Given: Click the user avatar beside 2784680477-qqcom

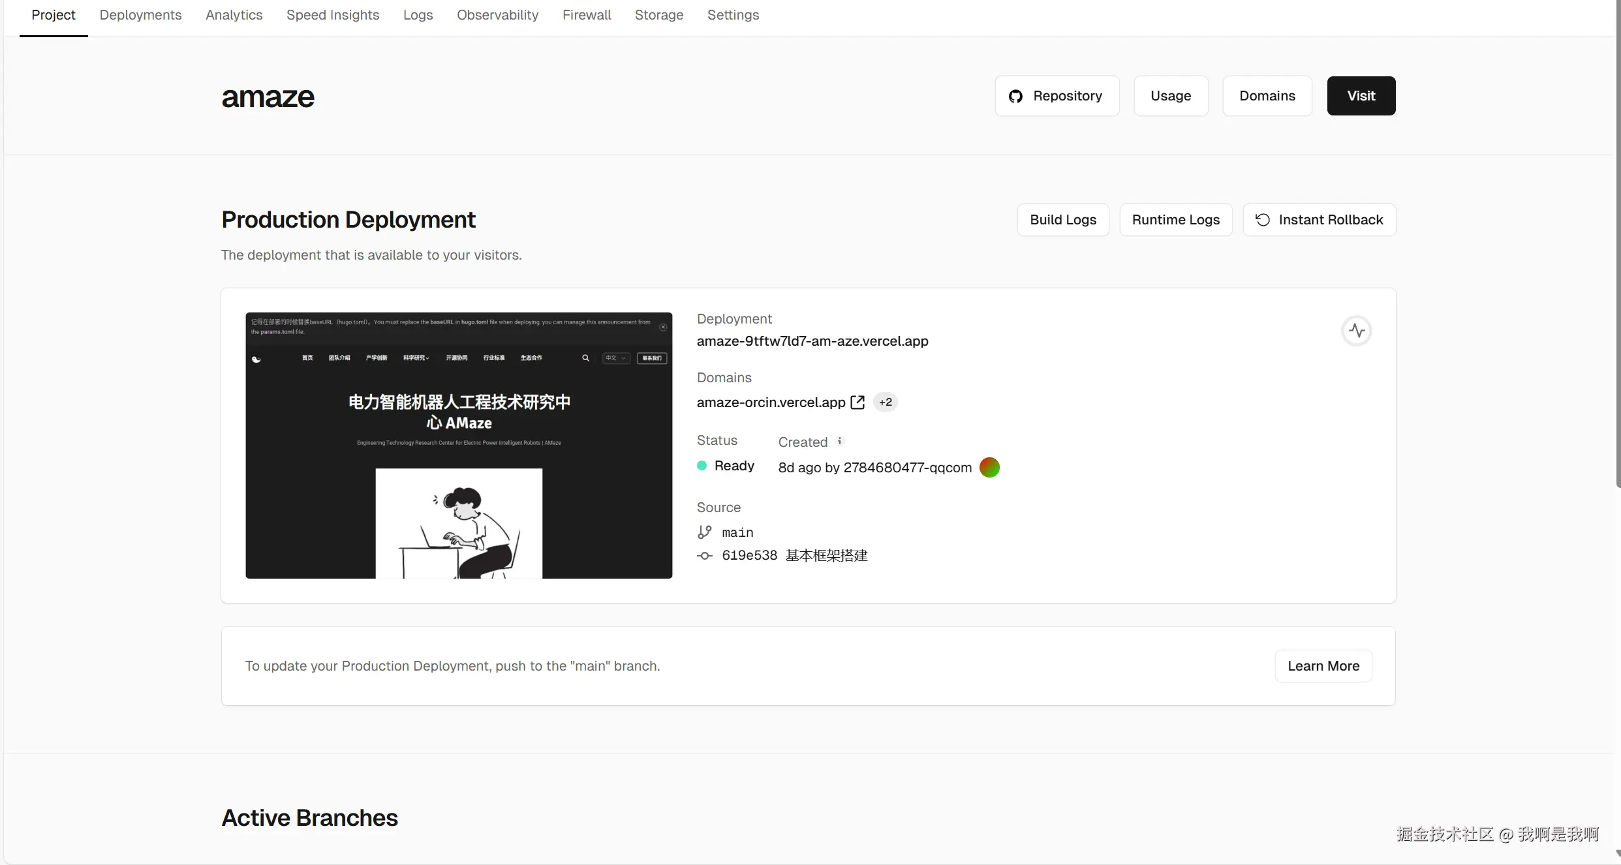Looking at the screenshot, I should click(x=989, y=467).
